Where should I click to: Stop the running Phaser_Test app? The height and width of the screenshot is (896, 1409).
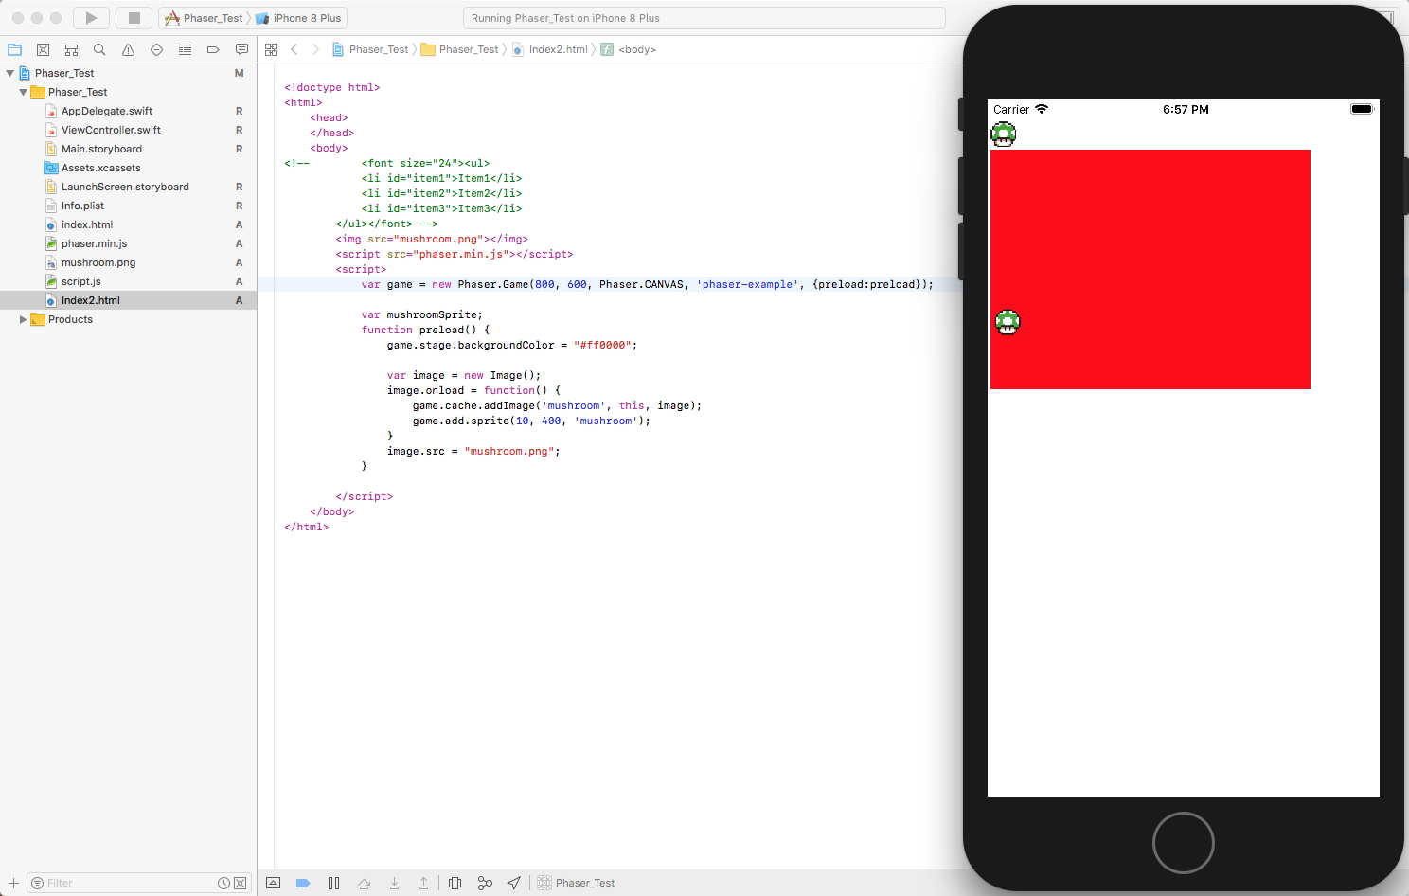pyautogui.click(x=134, y=17)
